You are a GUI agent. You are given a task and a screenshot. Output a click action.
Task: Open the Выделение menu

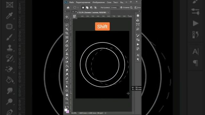[x=122, y=2]
